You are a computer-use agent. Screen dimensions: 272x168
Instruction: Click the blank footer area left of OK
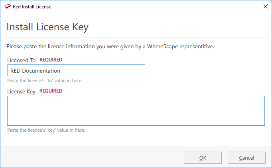[x=92, y=157]
